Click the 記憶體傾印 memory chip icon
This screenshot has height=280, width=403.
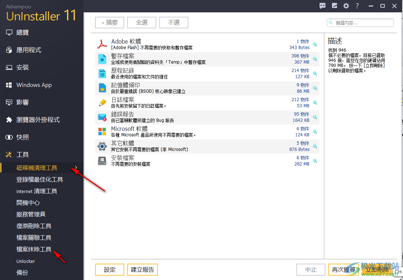(102, 88)
